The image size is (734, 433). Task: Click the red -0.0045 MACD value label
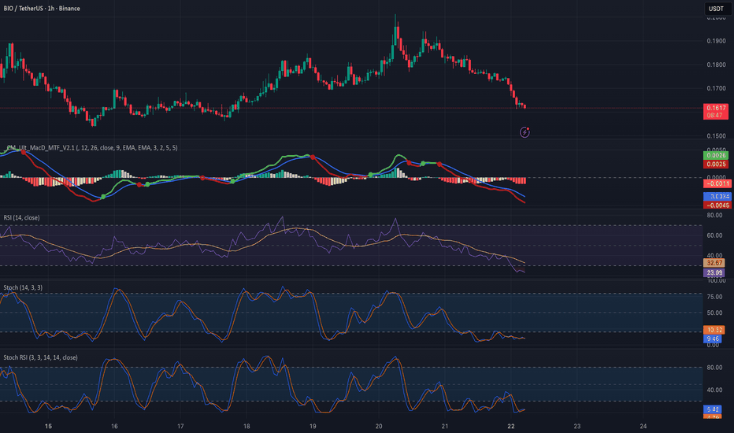click(716, 205)
